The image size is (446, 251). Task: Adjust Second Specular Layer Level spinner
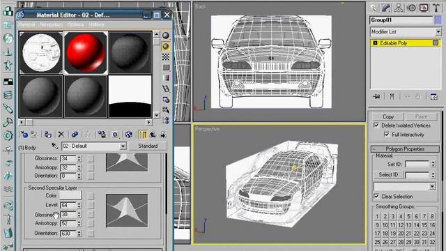(79, 205)
